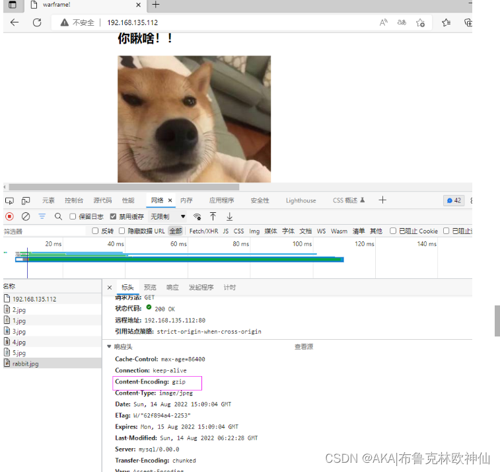500x472 pixels.
Task: Open CSS overview (CSS 概述) tab
Action: pos(349,200)
